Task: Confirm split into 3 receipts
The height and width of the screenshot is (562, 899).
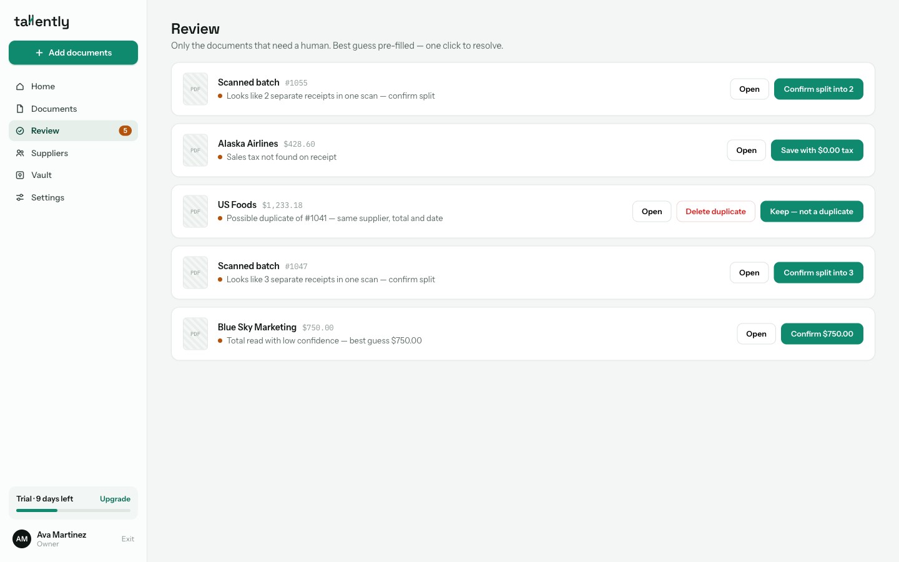Action: (818, 273)
